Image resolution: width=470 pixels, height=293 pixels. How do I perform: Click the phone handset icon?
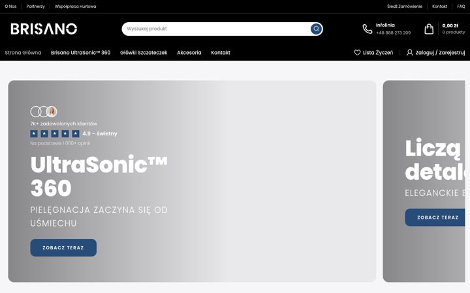click(x=367, y=29)
